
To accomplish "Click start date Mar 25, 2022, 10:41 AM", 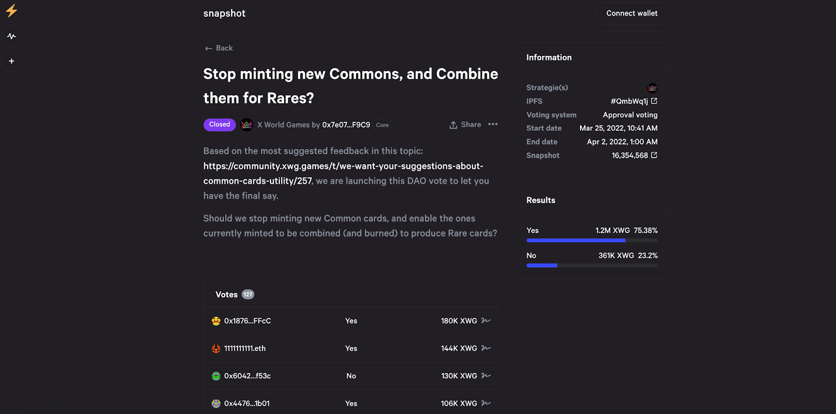I will pos(618,128).
